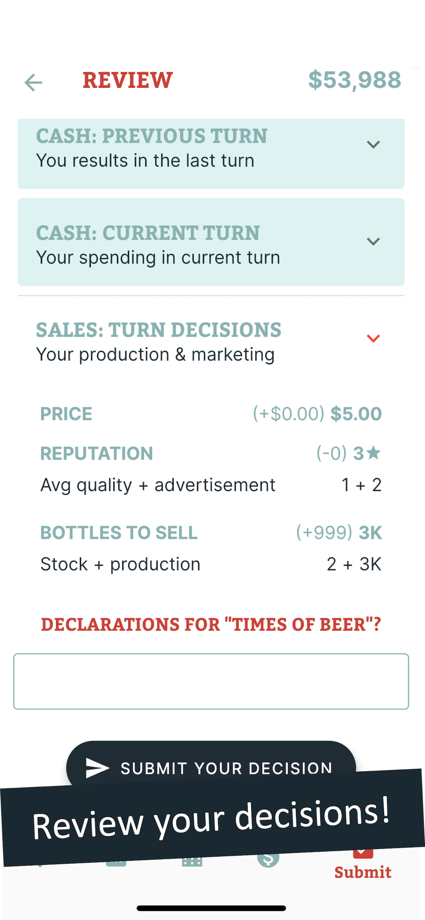This screenshot has width=425, height=920.
Task: Collapse Sales: Turn Decisions red chevron
Action: [x=373, y=339]
